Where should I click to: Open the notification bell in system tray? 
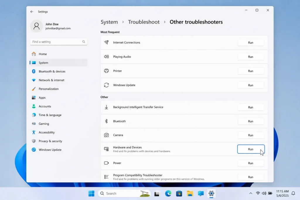(x=293, y=194)
